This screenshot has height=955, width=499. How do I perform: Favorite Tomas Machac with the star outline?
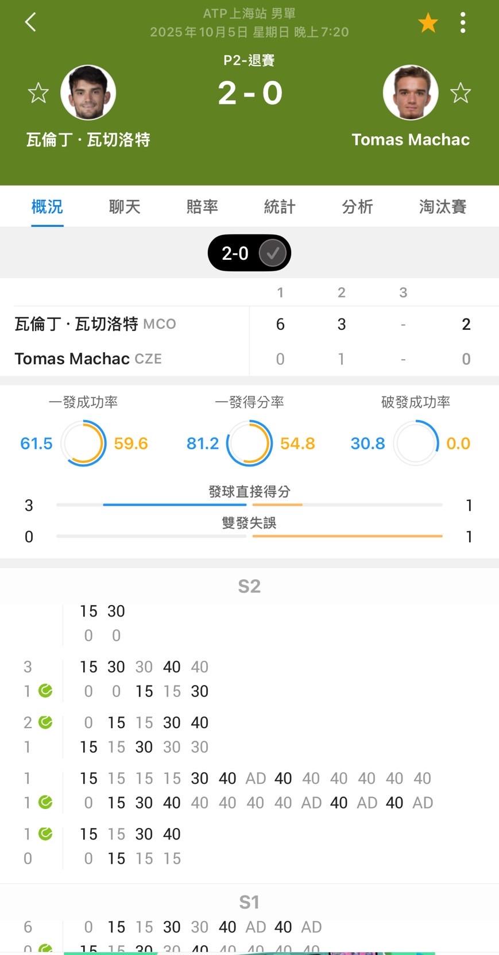461,93
